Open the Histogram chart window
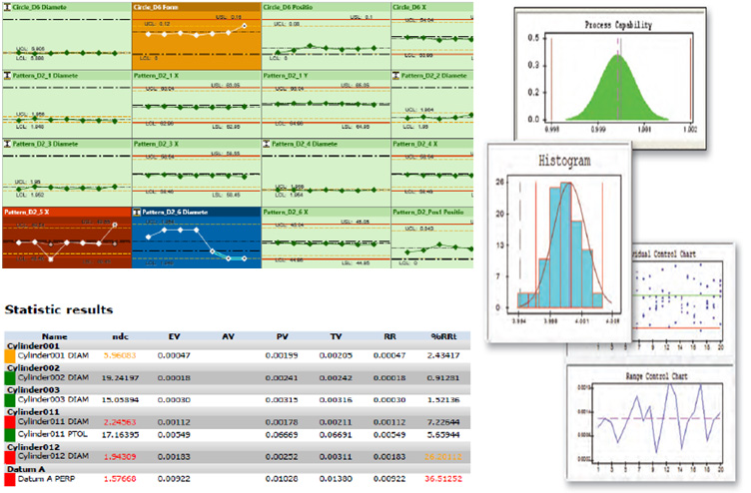751x493 pixels. 559,242
